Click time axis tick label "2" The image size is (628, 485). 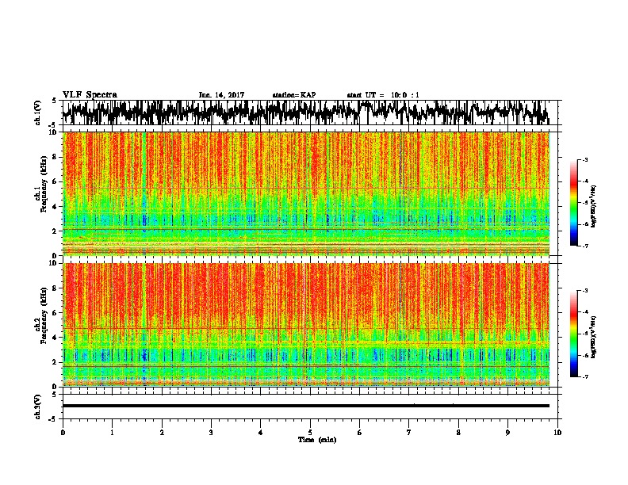point(162,433)
